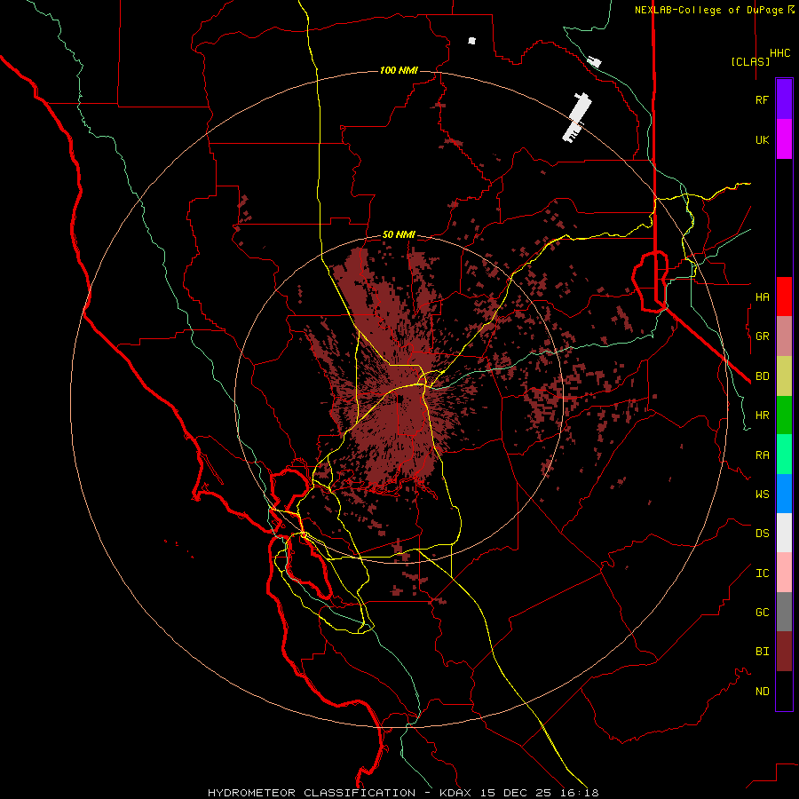The width and height of the screenshot is (799, 799).
Task: Click the 'ND' legend label
Action: tap(762, 692)
